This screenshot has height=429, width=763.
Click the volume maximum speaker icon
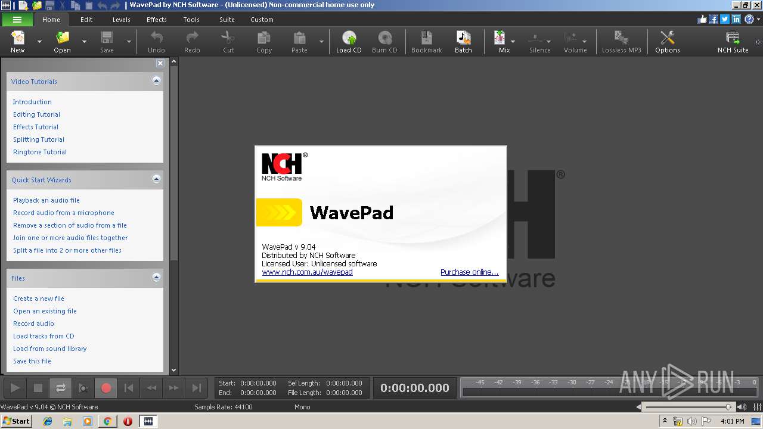coord(743,407)
